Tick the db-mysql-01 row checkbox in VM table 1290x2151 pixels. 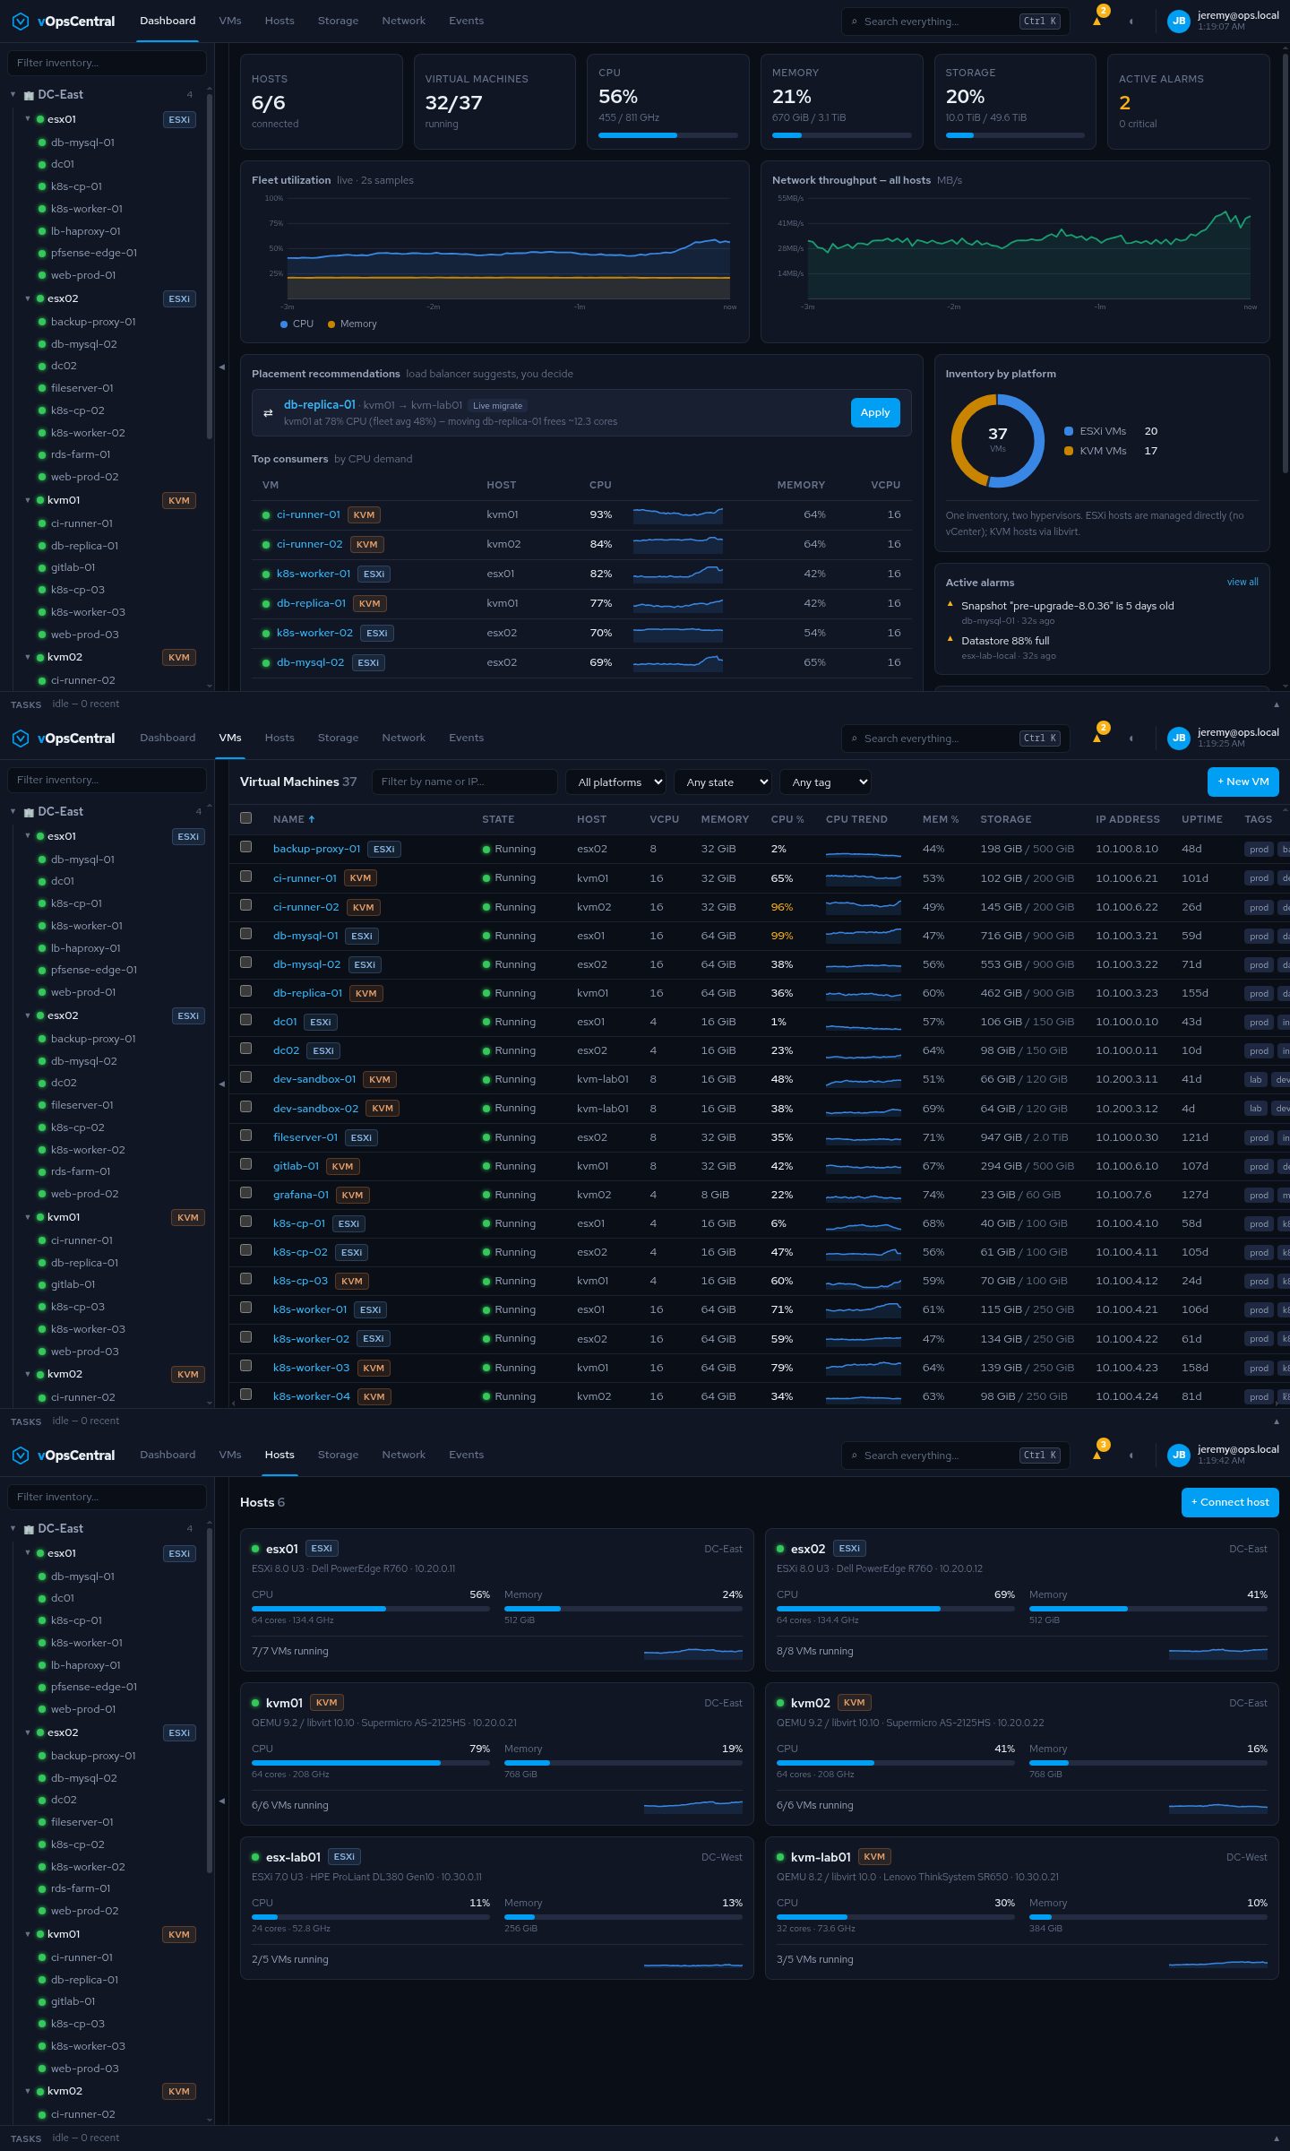click(x=246, y=934)
